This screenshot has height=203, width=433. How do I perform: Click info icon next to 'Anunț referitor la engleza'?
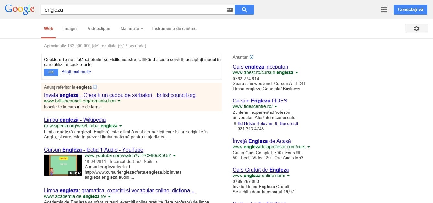[x=95, y=87]
